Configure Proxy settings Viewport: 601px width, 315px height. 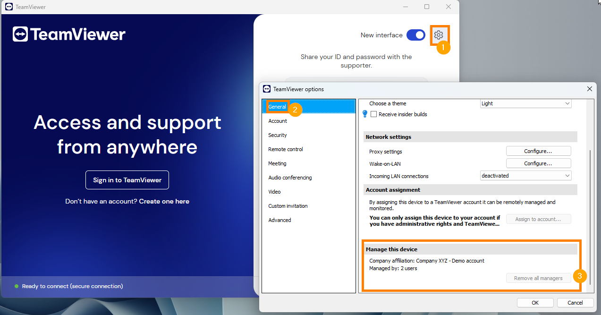tap(538, 151)
